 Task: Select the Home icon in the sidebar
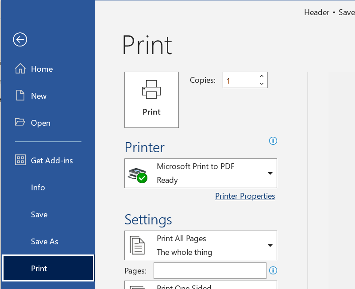20,69
